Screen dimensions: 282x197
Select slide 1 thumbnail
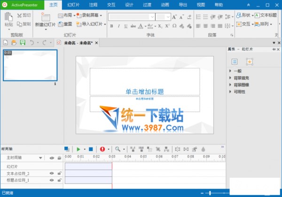[30, 65]
